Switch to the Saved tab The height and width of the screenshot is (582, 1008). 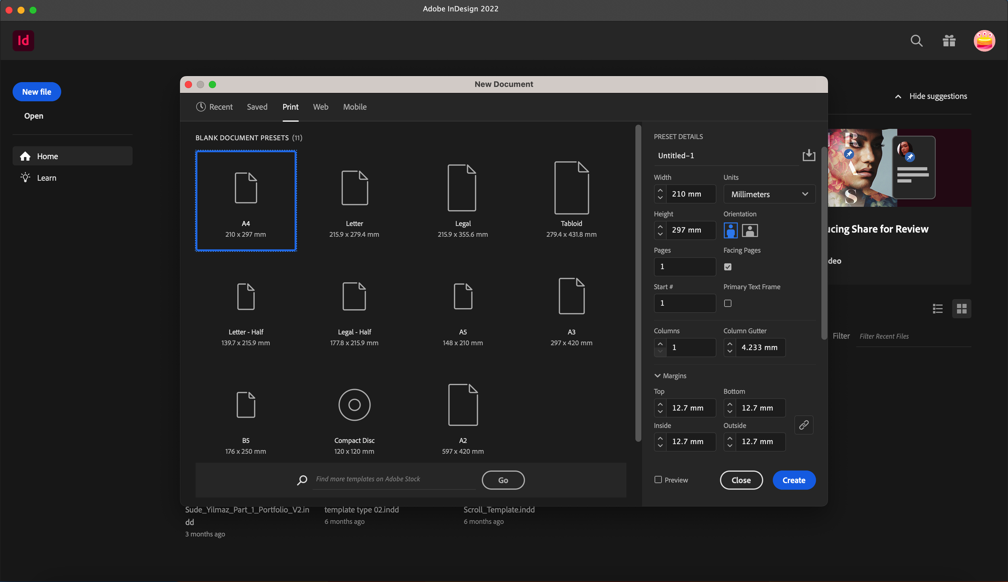[257, 107]
